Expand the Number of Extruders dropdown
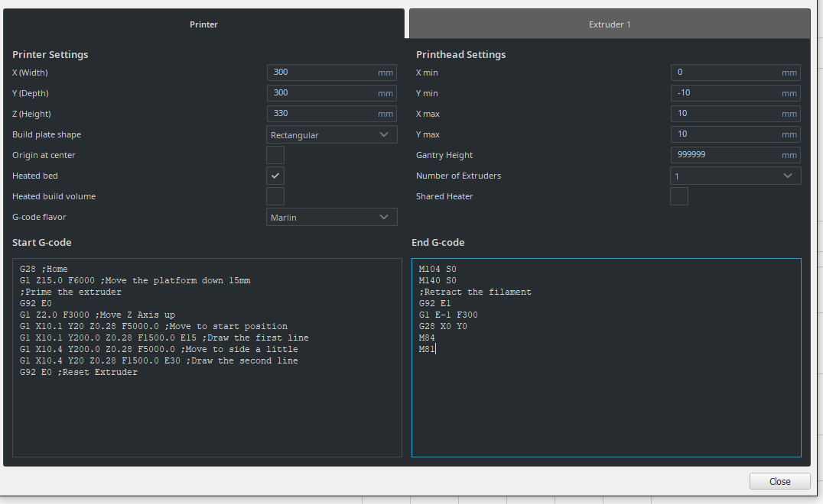 point(735,176)
